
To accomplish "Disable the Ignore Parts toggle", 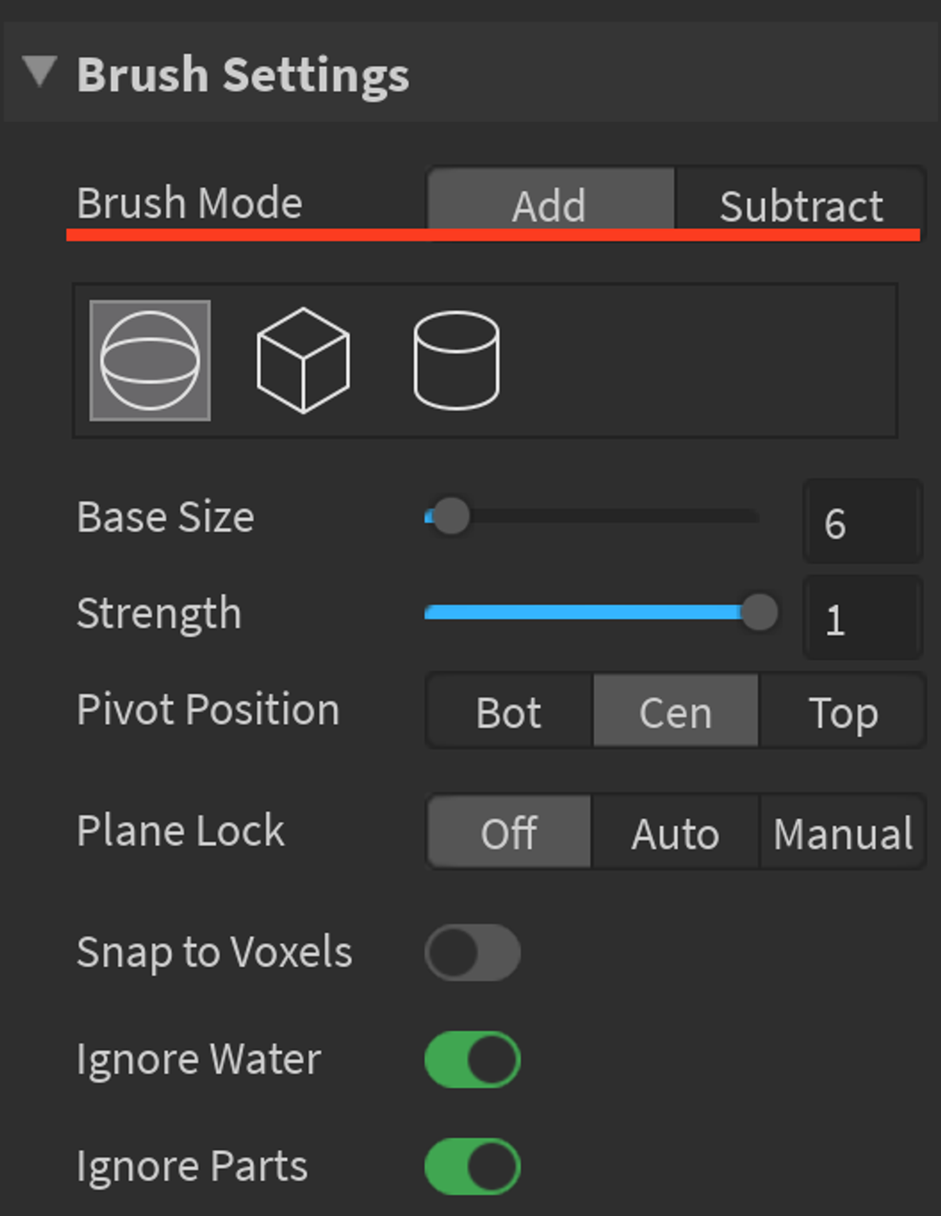I will [473, 1166].
